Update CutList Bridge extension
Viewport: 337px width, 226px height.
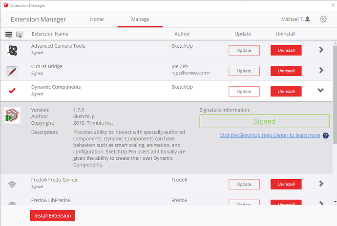244,71
